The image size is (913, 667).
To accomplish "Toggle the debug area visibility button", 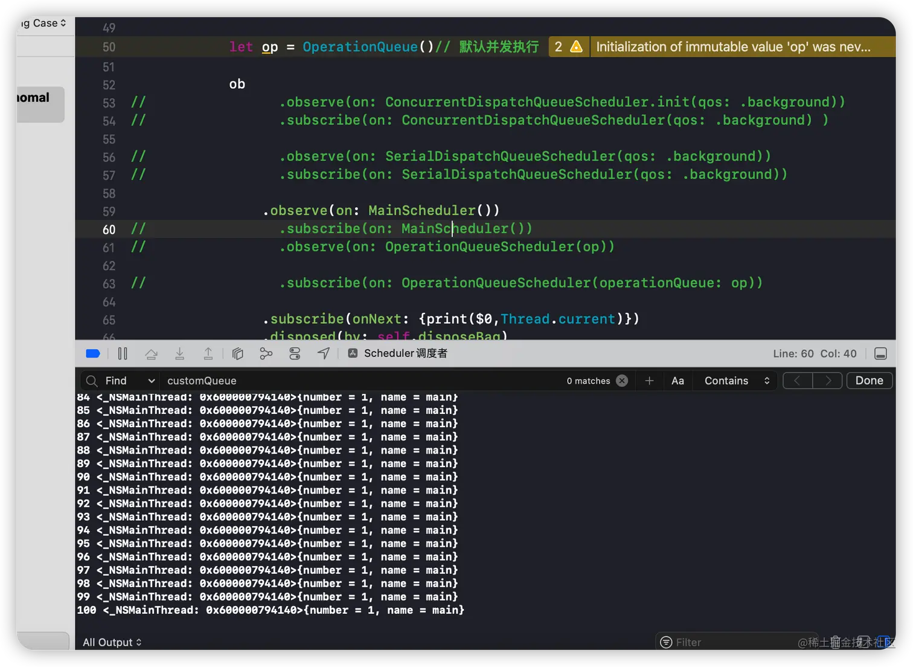I will tap(880, 353).
